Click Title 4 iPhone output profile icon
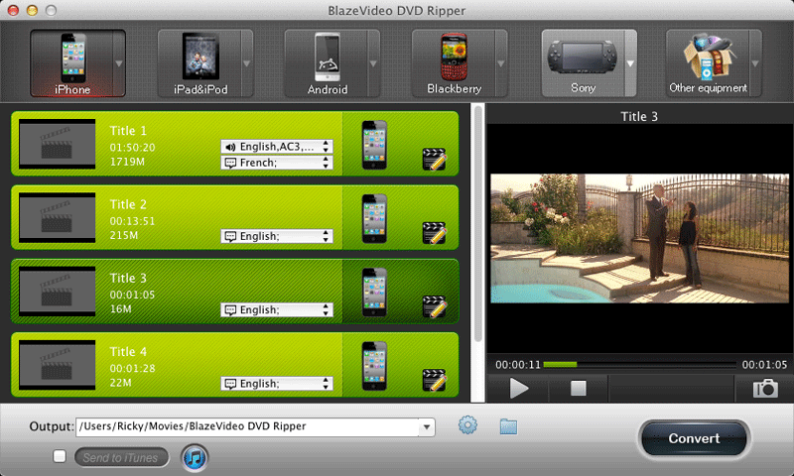The height and width of the screenshot is (476, 794). pyautogui.click(x=374, y=366)
